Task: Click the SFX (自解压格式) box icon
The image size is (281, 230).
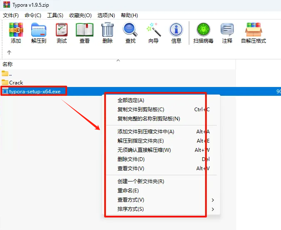Action: point(253,30)
